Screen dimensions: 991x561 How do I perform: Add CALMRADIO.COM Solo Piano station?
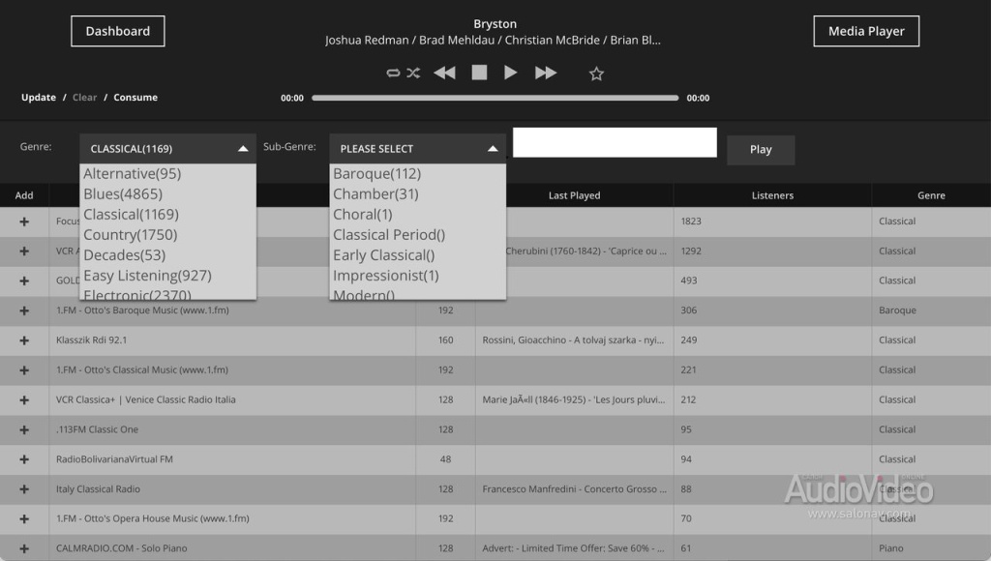(x=24, y=548)
